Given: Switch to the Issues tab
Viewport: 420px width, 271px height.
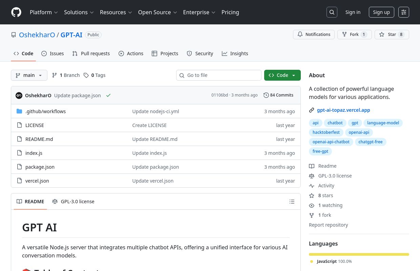Looking at the screenshot, I should pyautogui.click(x=53, y=54).
